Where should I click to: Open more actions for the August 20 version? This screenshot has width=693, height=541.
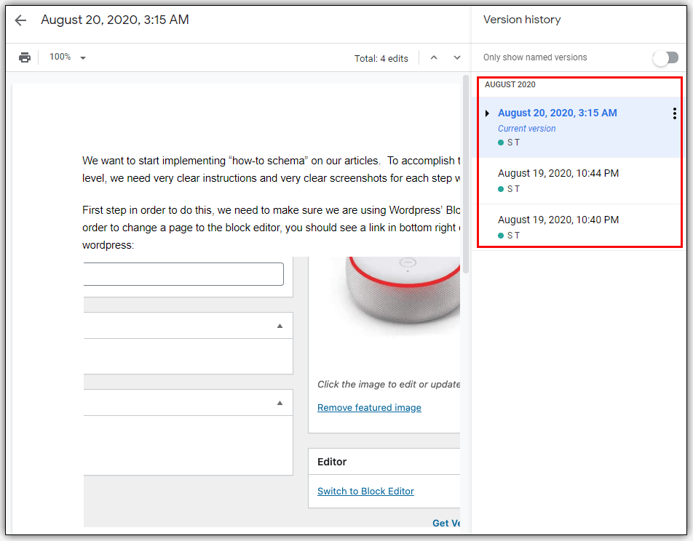tap(674, 113)
